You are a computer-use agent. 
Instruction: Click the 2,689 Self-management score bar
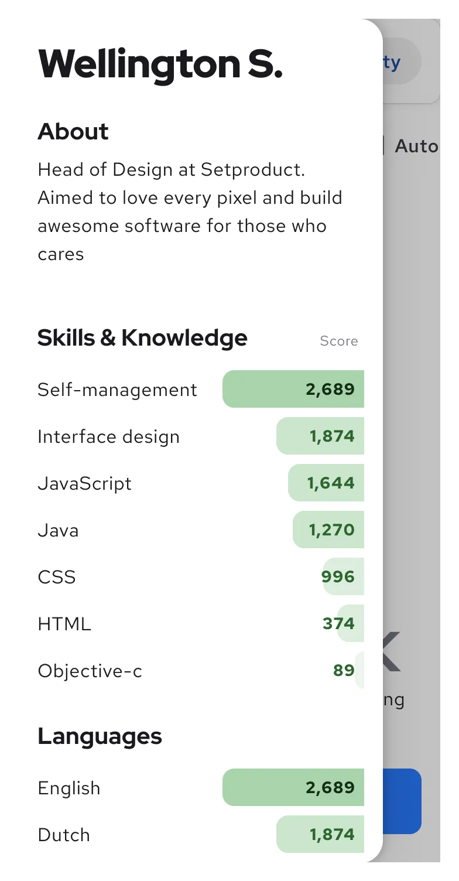(x=293, y=389)
